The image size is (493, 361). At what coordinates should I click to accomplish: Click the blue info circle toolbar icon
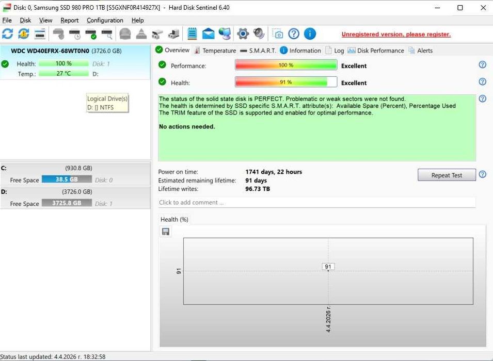310,34
